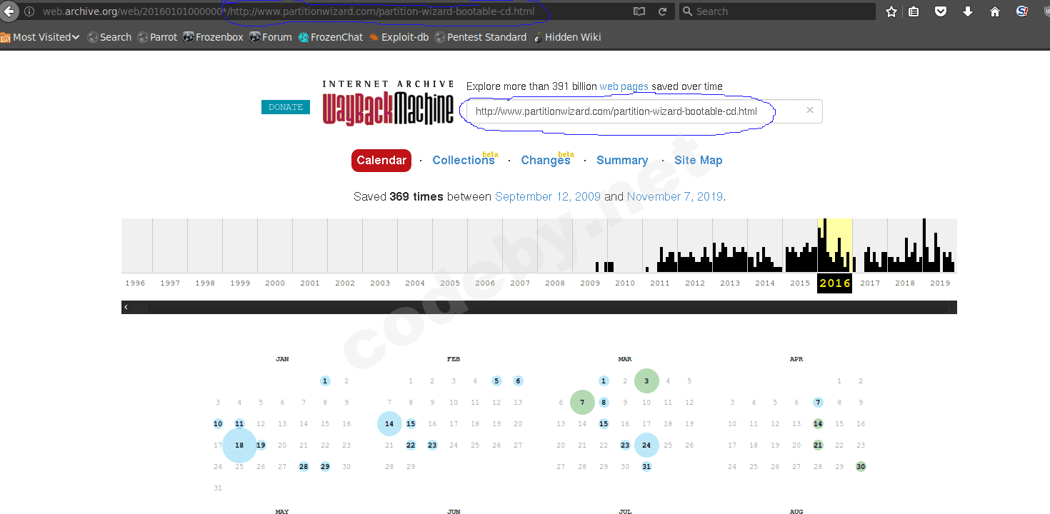The image size is (1050, 514).
Task: Open the April 14 snapshot
Action: [x=818, y=424]
